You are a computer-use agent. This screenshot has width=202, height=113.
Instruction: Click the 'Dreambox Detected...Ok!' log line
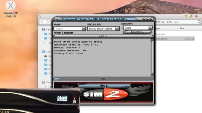point(71,51)
